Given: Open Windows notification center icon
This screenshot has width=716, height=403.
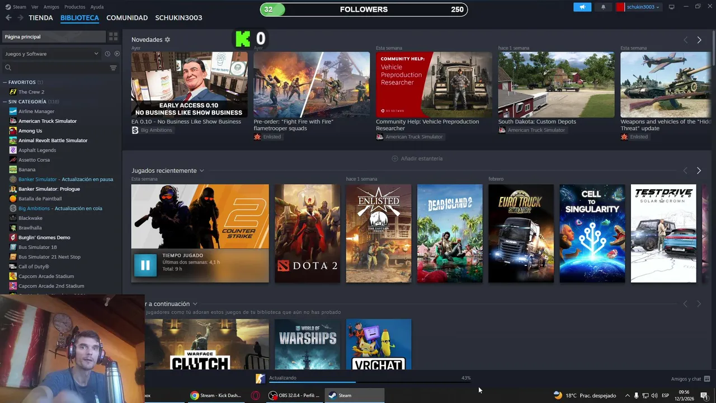Looking at the screenshot, I should point(704,395).
